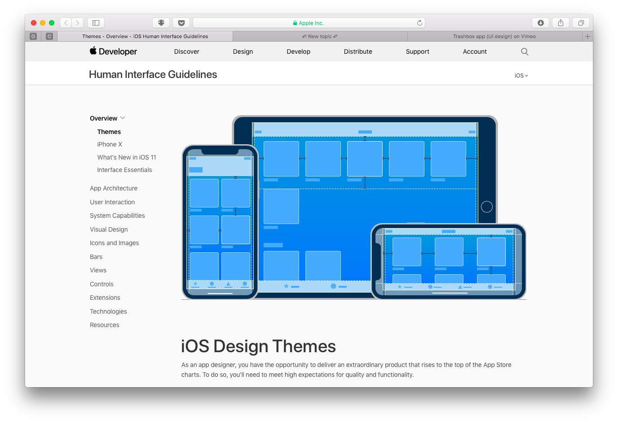The height and width of the screenshot is (423, 618).
Task: Go back with Safari's back arrow
Action: coord(66,23)
